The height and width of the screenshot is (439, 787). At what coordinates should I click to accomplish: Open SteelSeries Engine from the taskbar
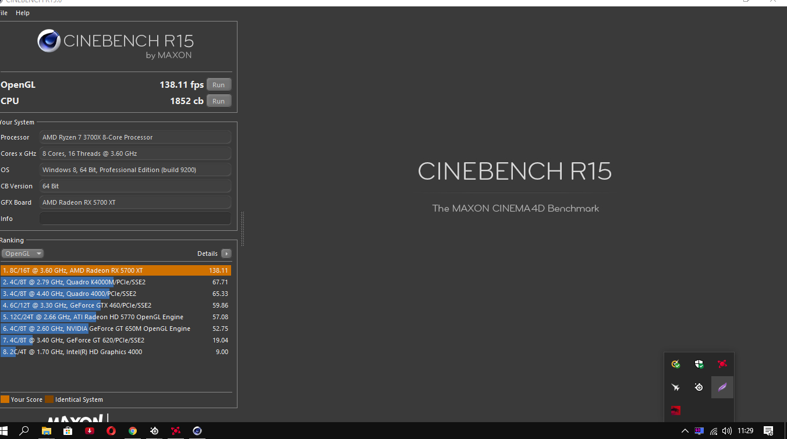154,431
